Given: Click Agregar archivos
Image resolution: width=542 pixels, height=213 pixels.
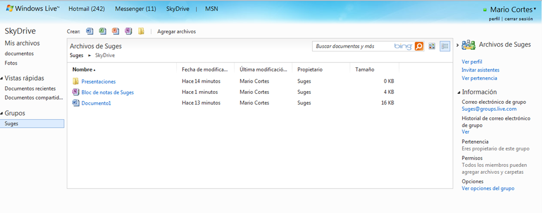Looking at the screenshot, I should tap(176, 31).
